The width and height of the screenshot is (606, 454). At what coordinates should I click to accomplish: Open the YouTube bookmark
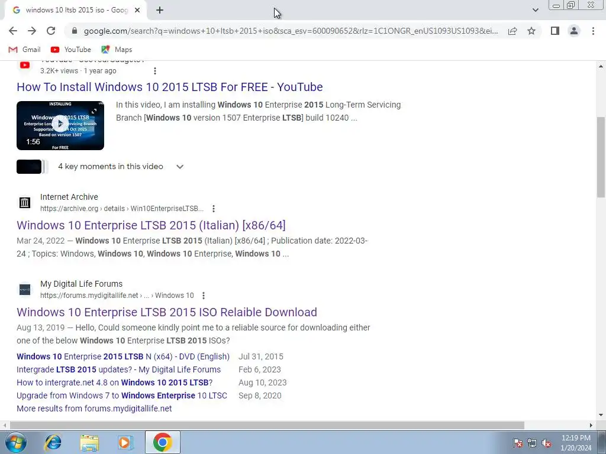[71, 50]
